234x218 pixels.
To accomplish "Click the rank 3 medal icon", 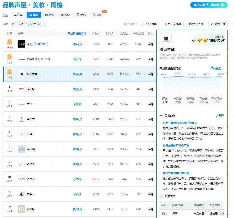I will 9,72.
